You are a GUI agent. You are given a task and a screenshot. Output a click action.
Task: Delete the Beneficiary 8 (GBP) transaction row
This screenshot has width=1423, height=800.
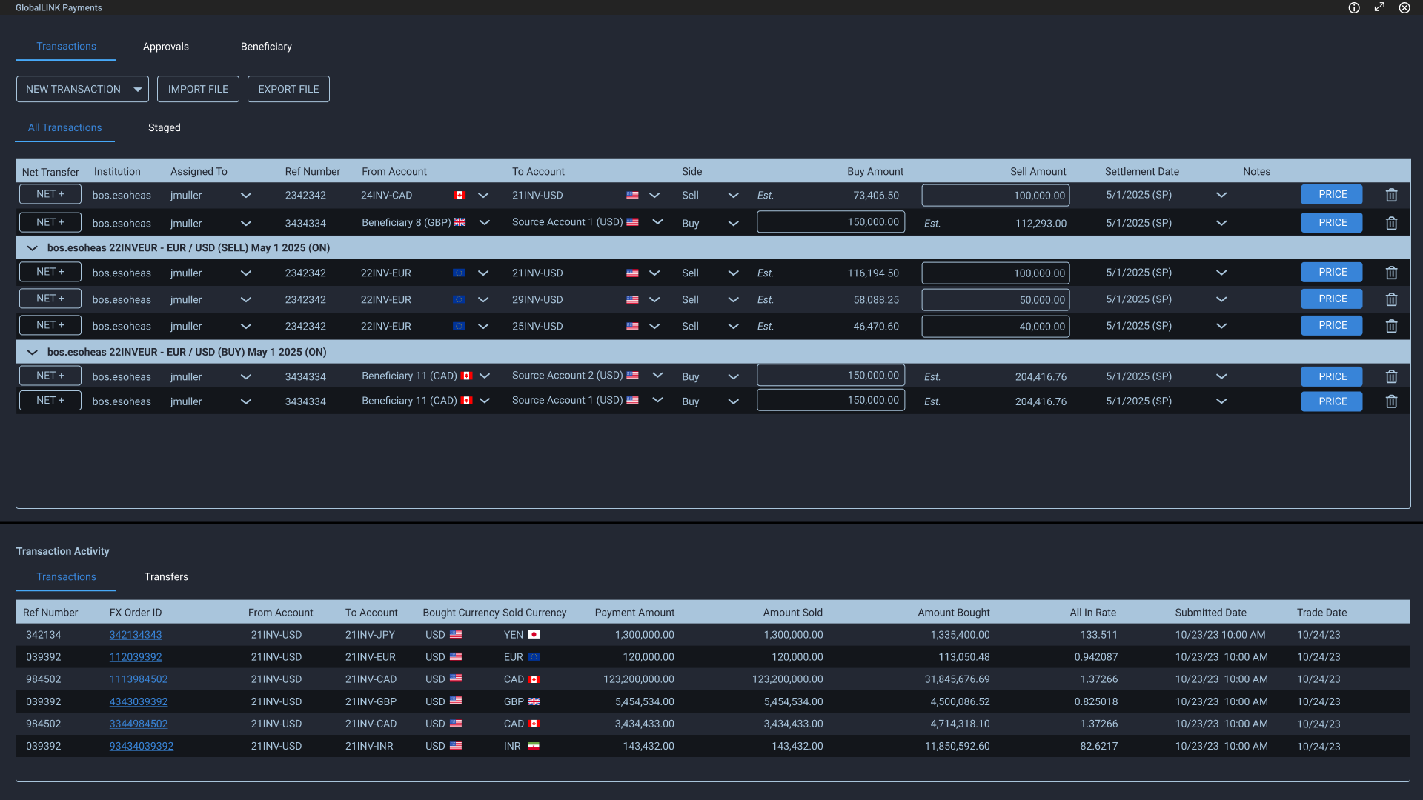point(1391,223)
